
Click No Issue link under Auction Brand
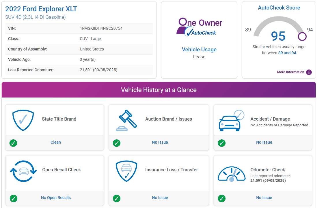(160, 142)
